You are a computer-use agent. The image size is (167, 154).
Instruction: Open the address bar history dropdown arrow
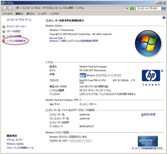click(127, 8)
